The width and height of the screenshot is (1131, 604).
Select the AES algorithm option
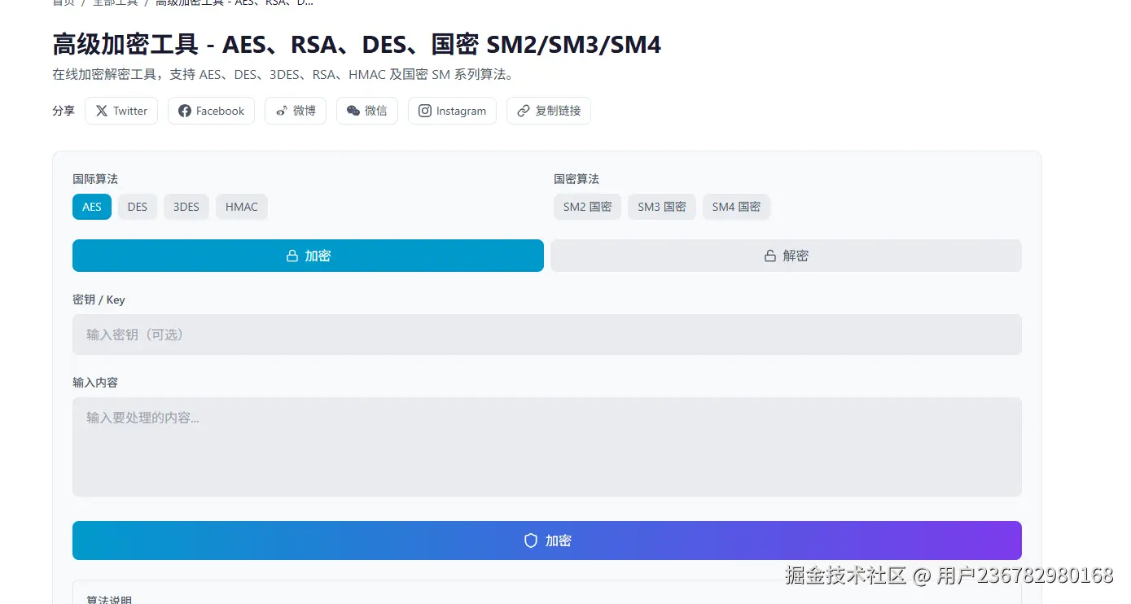[x=92, y=207]
